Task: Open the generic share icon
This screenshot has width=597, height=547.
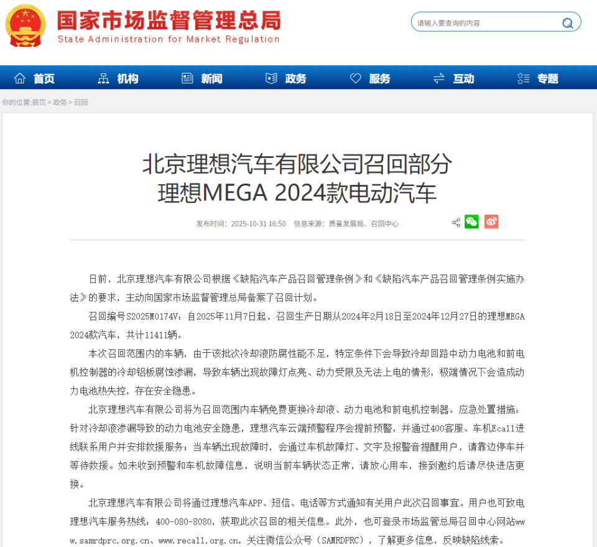Action: click(456, 222)
